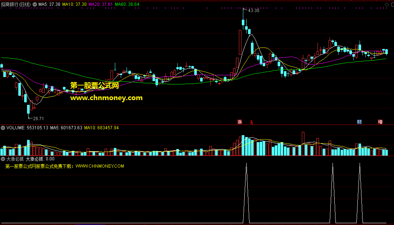Click the volume MA5: 601673.63 value
This screenshot has width=394, height=225.
[66, 128]
